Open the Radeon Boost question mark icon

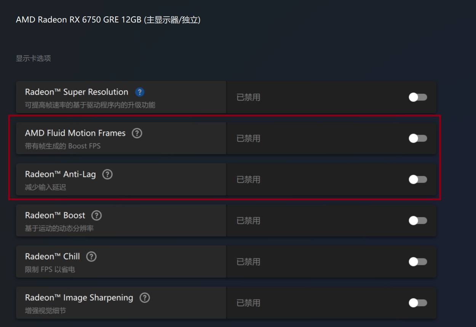point(97,215)
